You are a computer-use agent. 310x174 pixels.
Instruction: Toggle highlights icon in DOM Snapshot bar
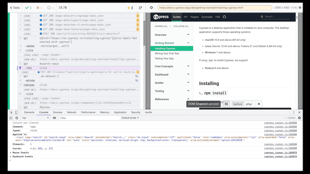click(226, 104)
